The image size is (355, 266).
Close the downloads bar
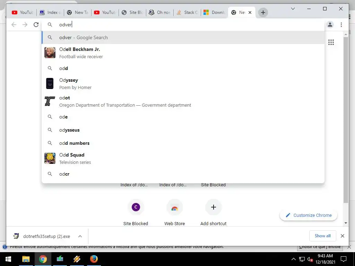tap(342, 236)
